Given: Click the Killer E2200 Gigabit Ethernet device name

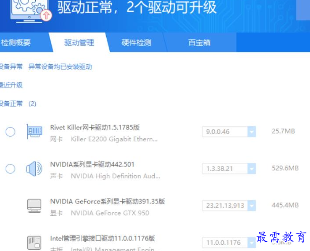Looking at the screenshot, I should (114, 139).
